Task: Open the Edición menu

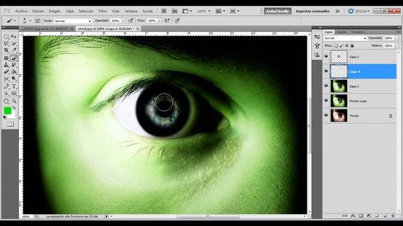Action: [x=38, y=11]
